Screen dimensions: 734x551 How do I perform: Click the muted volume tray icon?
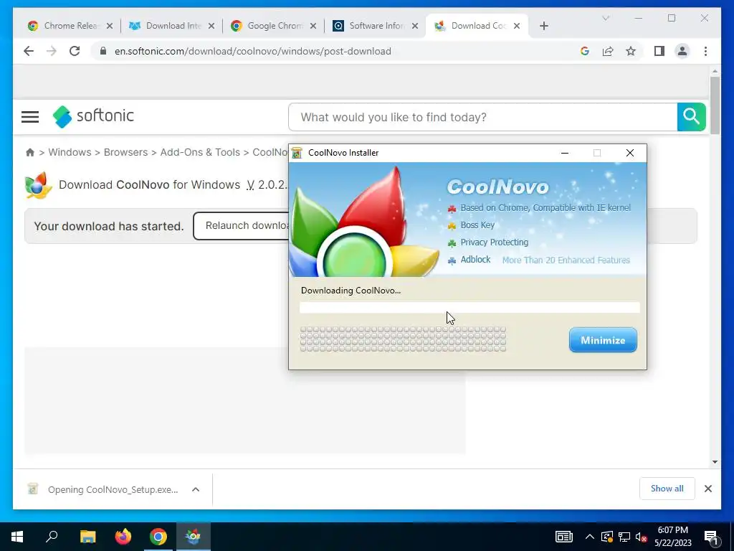[x=641, y=537]
